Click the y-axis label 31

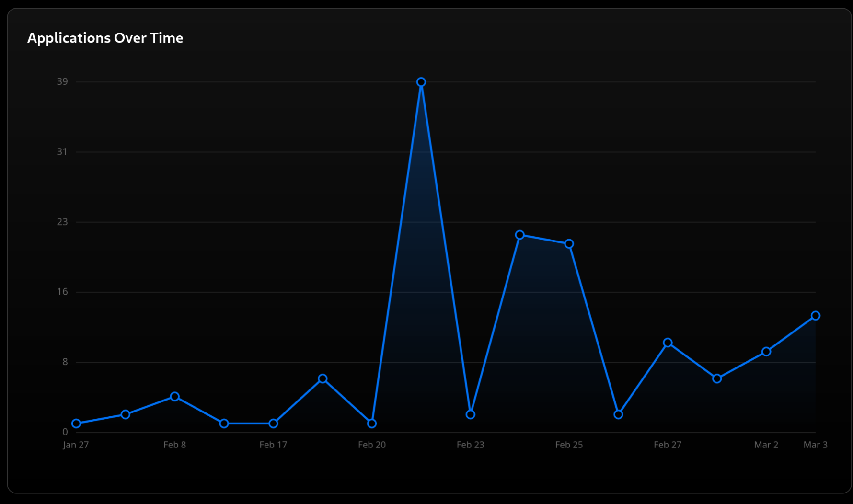[62, 152]
